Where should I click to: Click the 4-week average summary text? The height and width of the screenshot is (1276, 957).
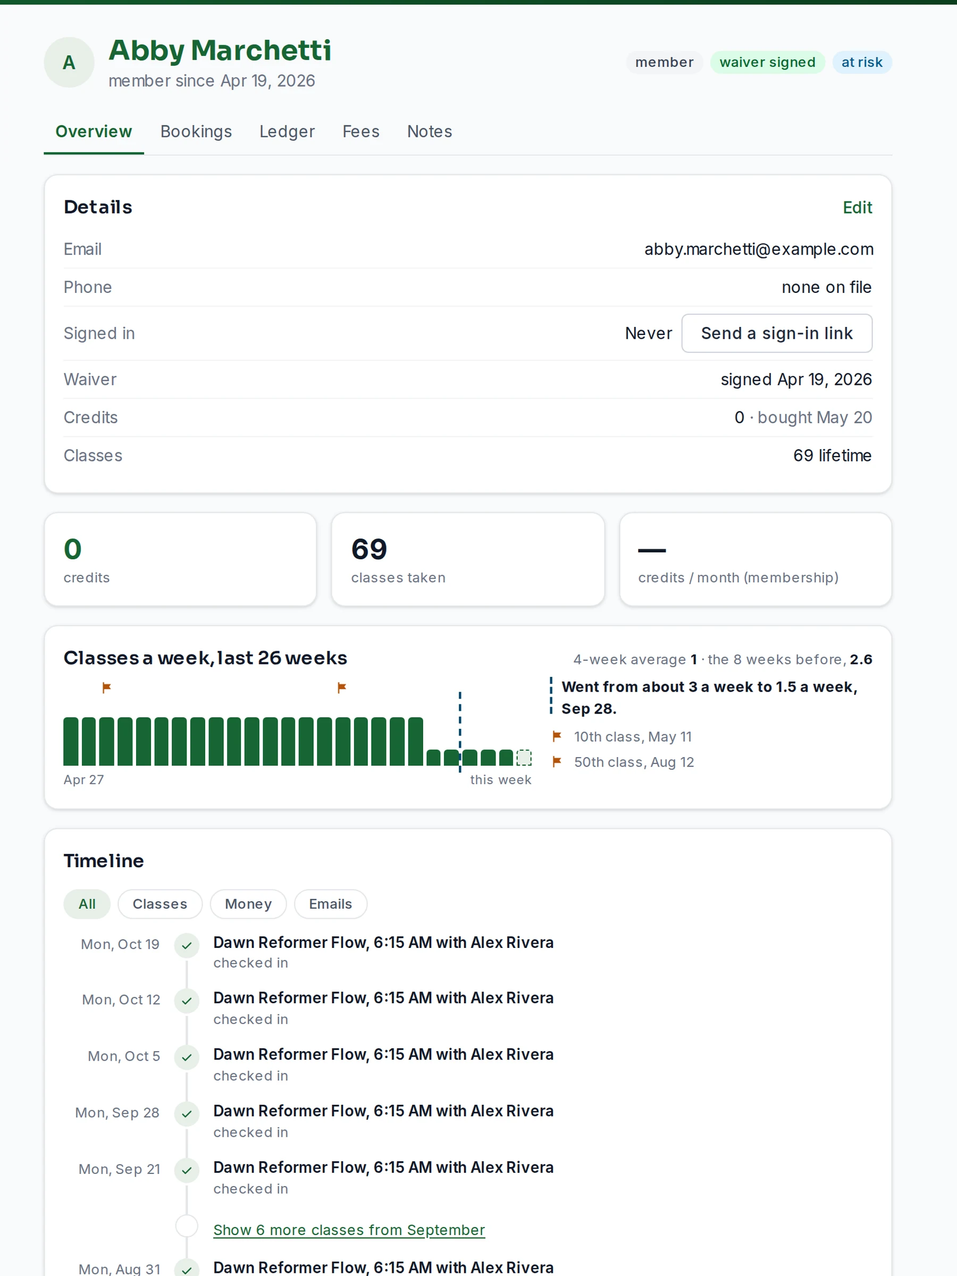coord(722,659)
